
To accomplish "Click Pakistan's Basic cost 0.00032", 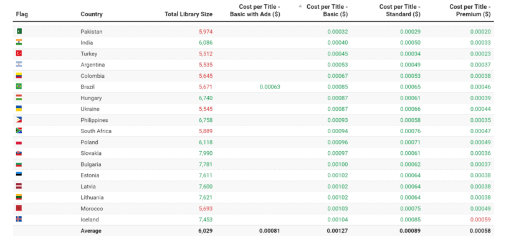I will coord(338,32).
